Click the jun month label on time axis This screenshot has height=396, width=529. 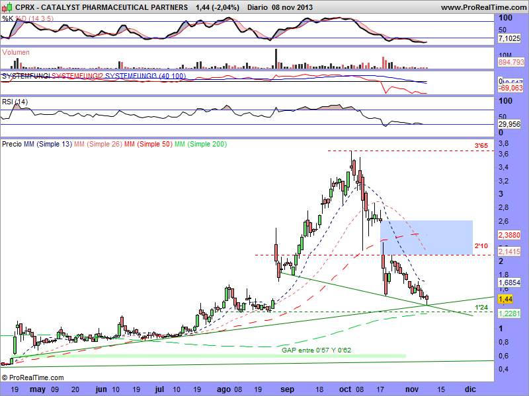(101, 389)
